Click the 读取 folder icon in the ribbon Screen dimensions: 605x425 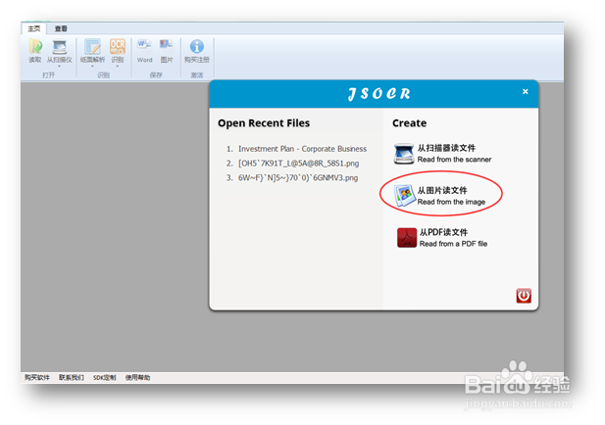pyautogui.click(x=35, y=47)
